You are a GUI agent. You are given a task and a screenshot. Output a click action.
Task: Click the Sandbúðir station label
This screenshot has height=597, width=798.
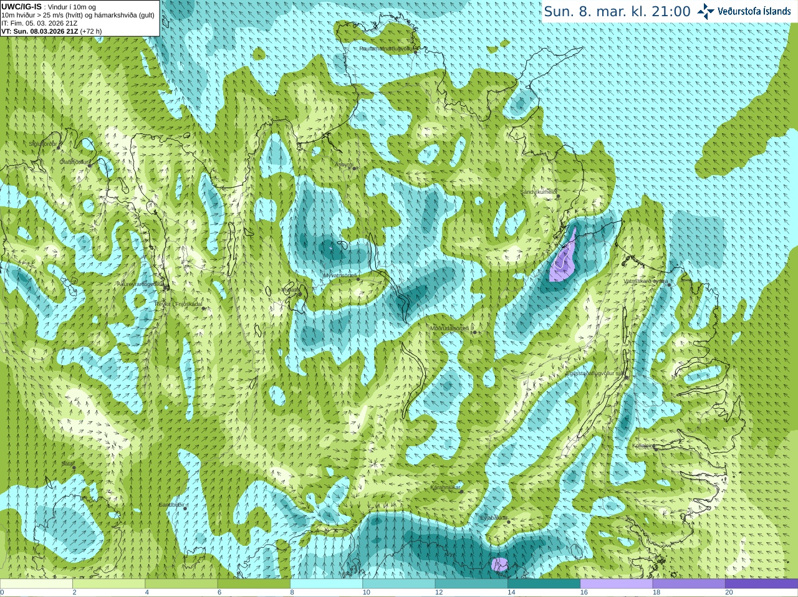[171, 504]
